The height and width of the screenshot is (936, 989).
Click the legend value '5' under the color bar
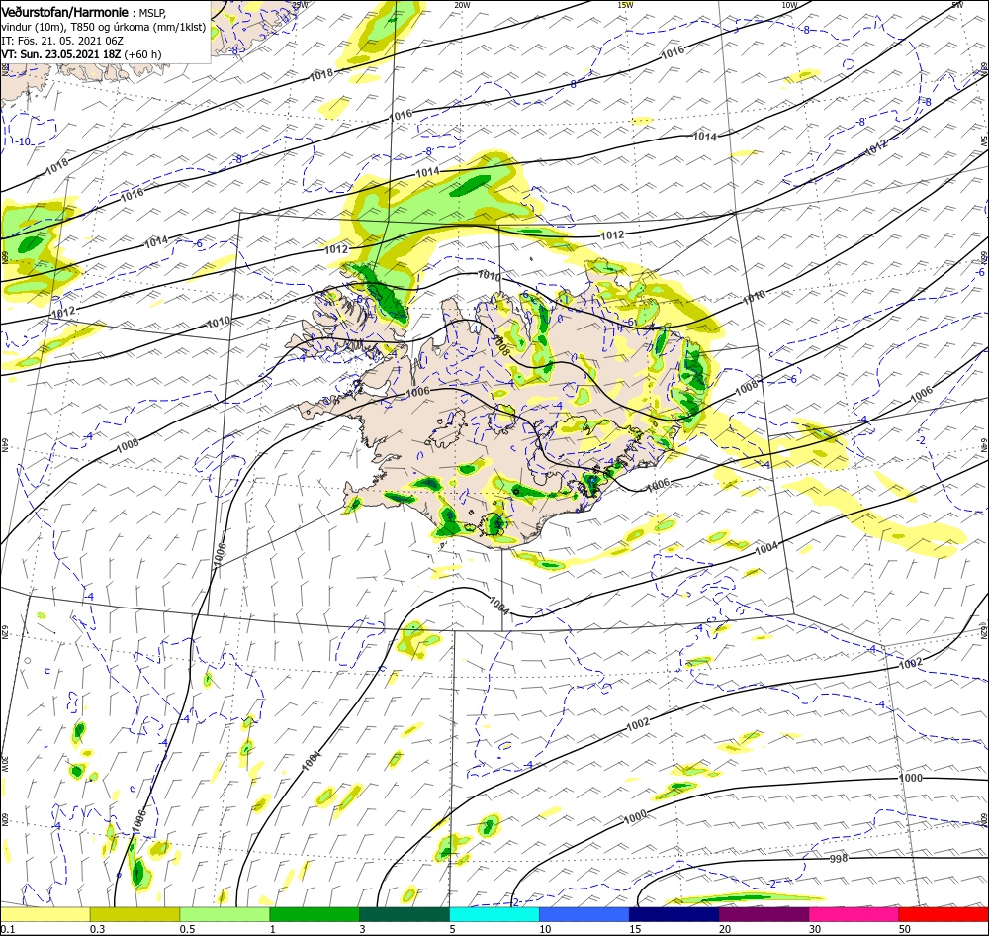click(453, 929)
